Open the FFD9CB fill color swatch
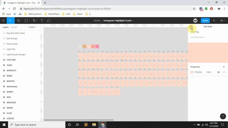 pyautogui.click(x=192, y=72)
